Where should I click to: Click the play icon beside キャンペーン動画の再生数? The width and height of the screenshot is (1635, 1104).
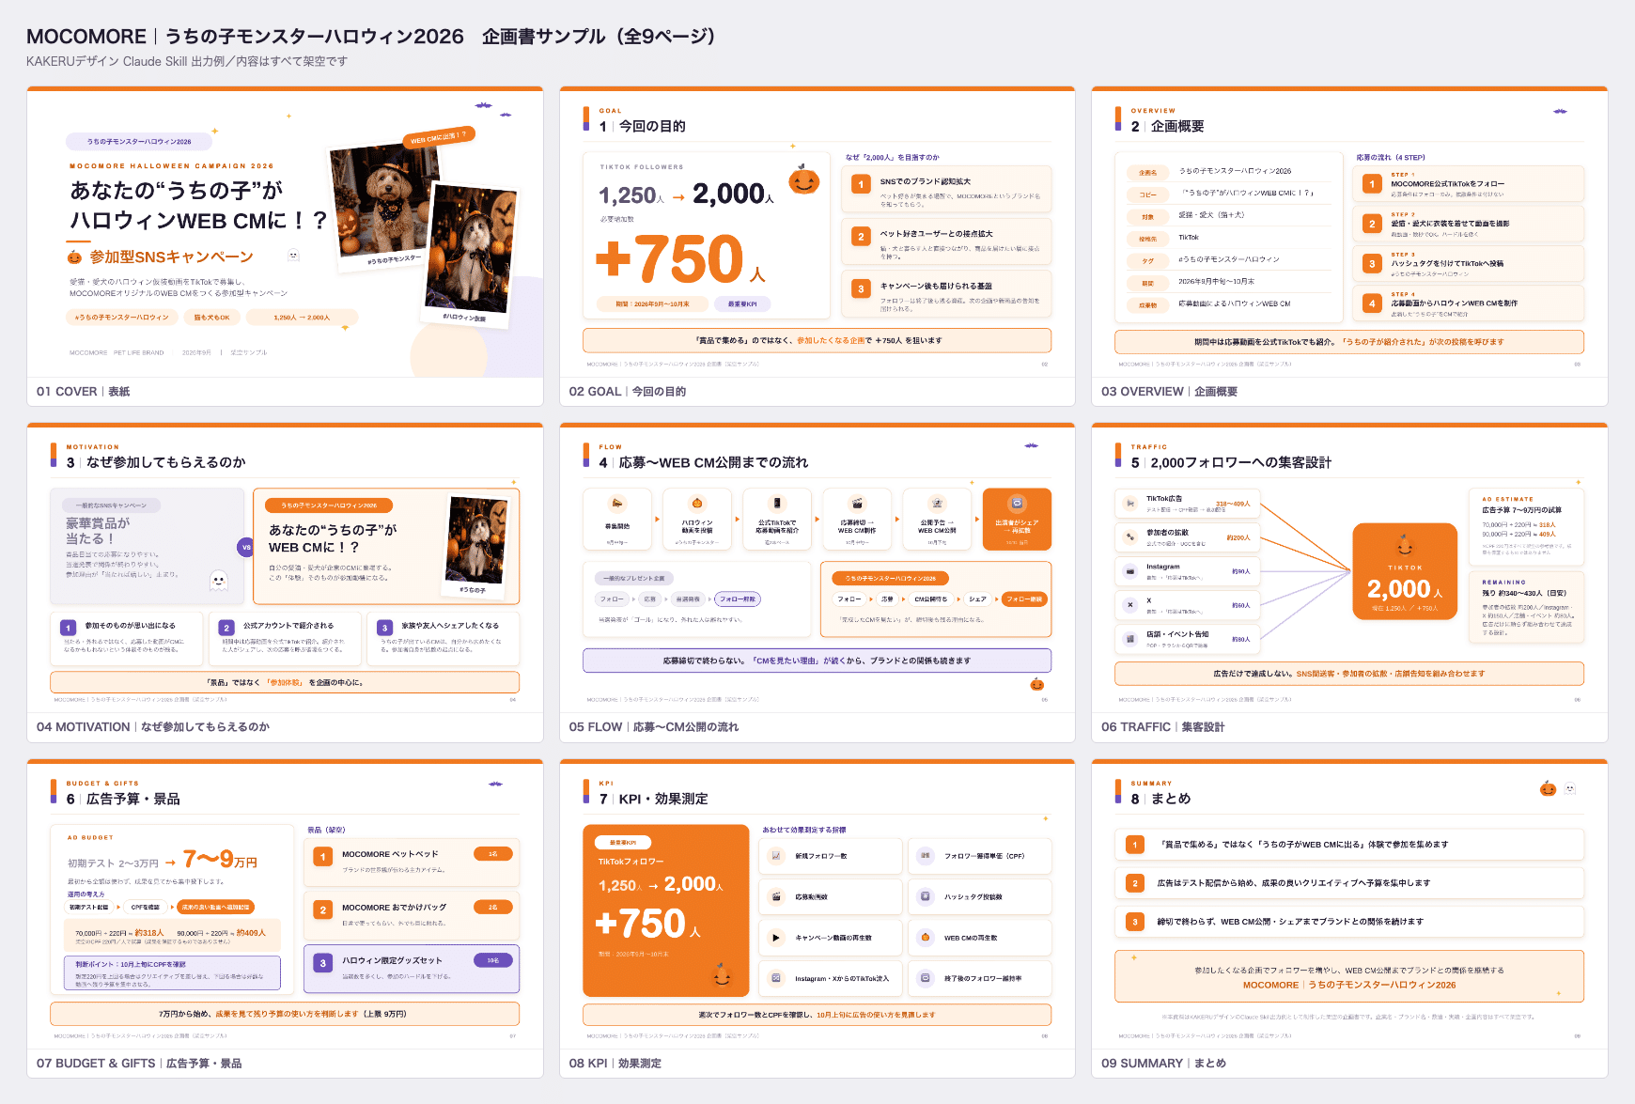(x=776, y=938)
